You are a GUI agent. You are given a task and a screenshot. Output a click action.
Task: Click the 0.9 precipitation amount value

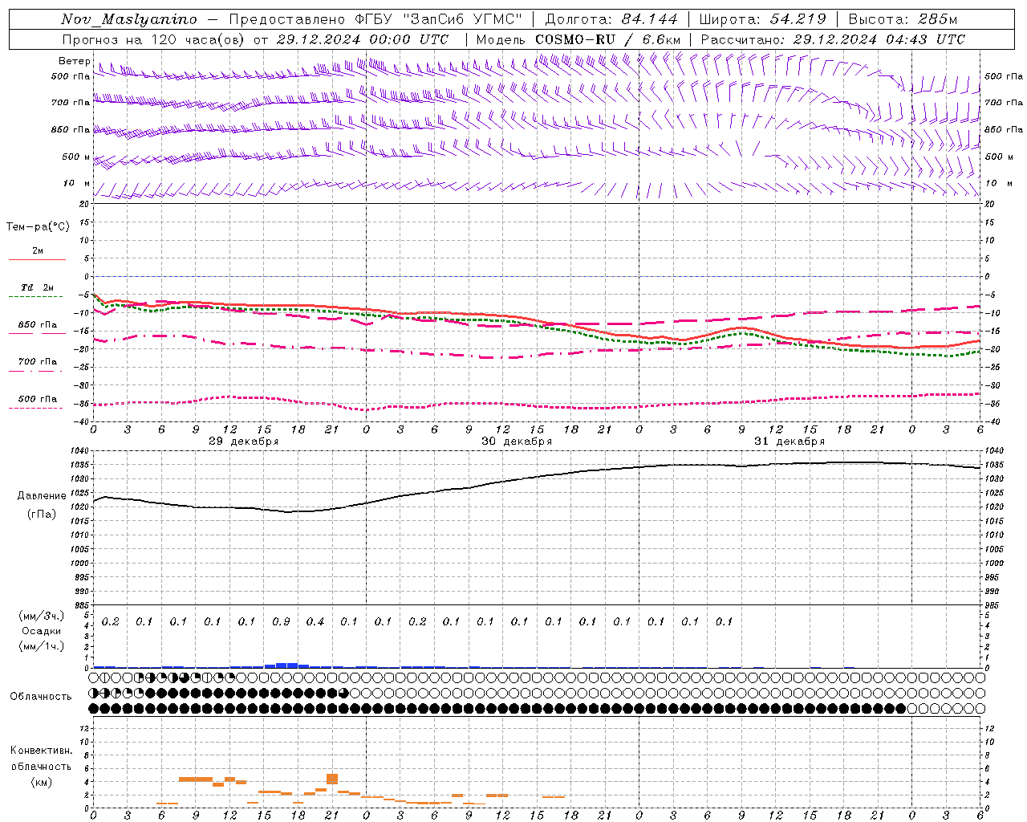coord(281,622)
